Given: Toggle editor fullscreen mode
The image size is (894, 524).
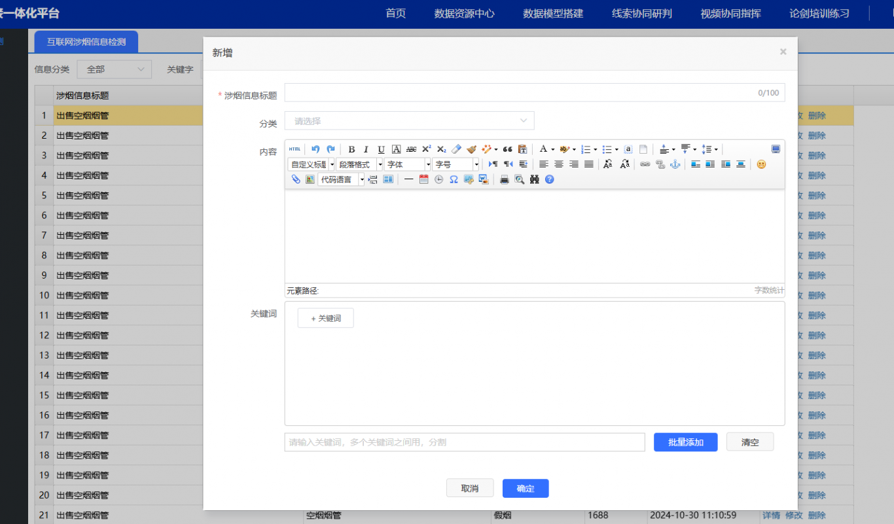Looking at the screenshot, I should click(x=776, y=149).
